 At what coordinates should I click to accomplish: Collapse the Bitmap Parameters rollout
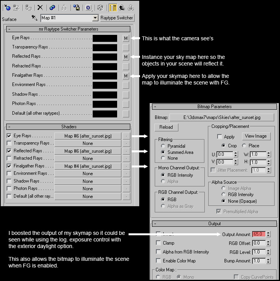214,107
